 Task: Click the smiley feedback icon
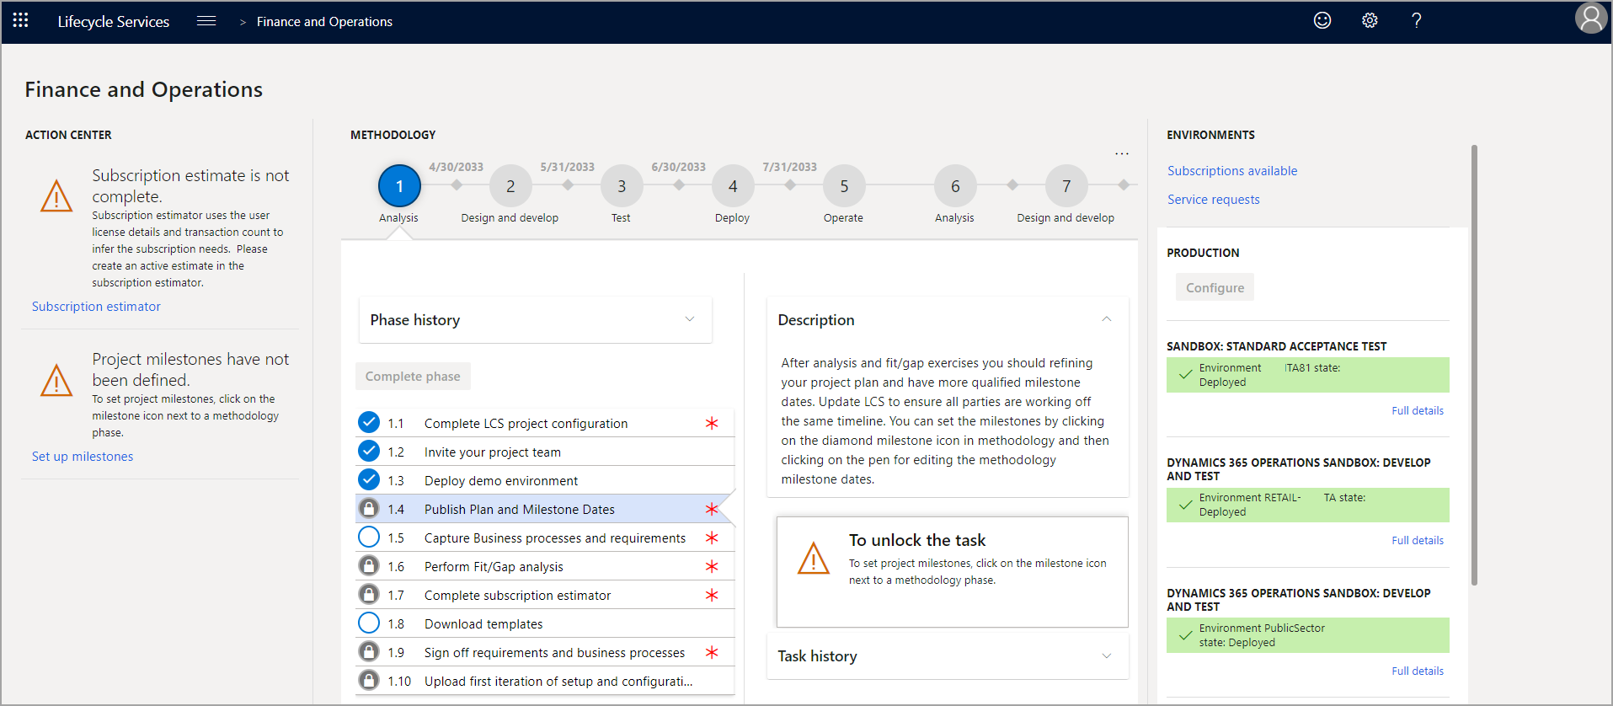coord(1322,20)
